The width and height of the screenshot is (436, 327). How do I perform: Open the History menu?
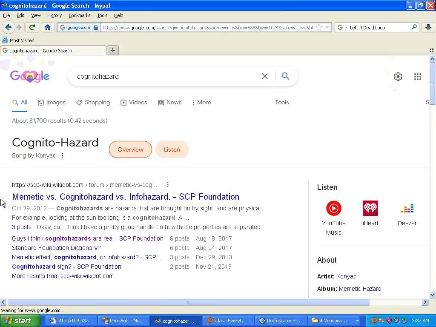(54, 15)
